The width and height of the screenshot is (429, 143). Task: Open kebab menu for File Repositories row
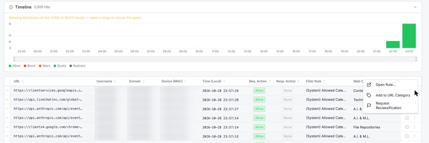(415, 127)
